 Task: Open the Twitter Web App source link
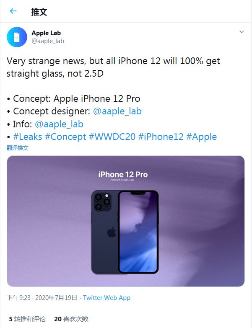click(x=107, y=298)
